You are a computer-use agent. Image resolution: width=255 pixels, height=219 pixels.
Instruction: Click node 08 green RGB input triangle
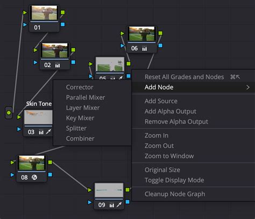coord(12,163)
